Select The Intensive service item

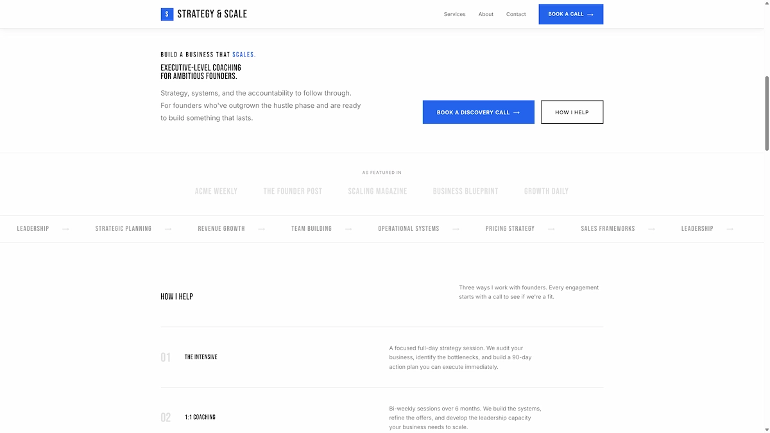click(200, 357)
